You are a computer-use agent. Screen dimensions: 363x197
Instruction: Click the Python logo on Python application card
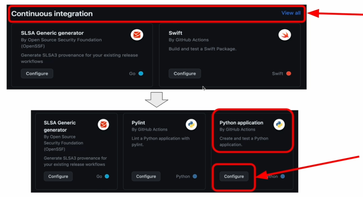279,124
